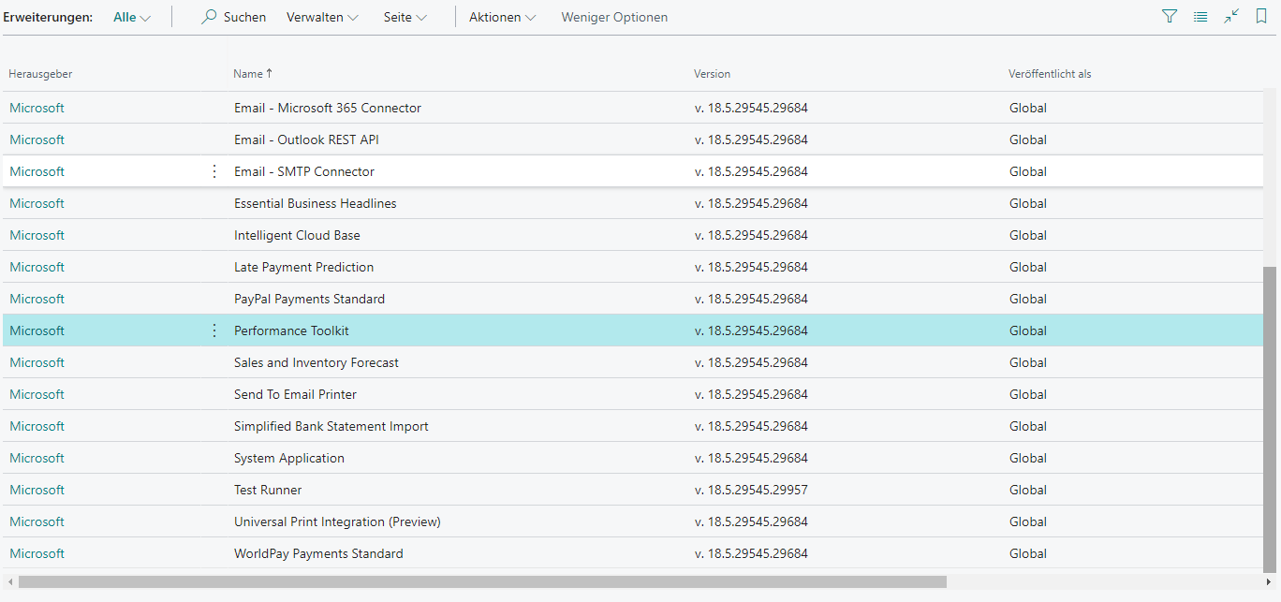Click Weniger Optionen

[614, 17]
